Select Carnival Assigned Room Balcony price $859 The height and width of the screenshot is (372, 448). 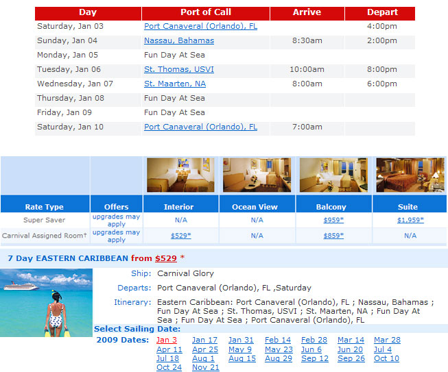(333, 236)
